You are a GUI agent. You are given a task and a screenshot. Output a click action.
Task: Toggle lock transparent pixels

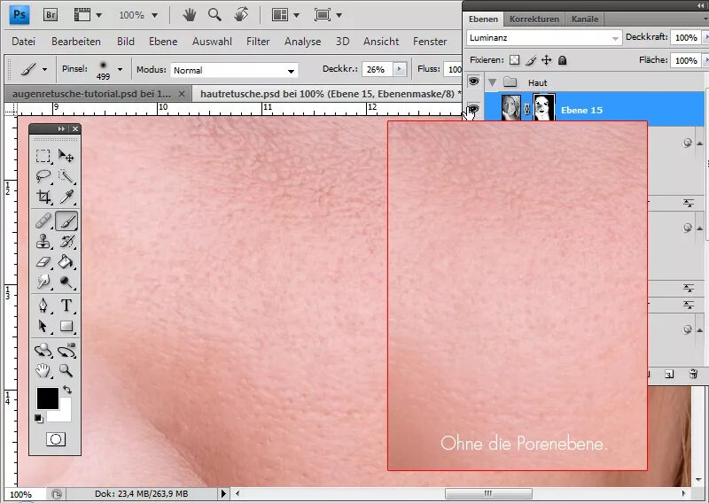point(515,60)
